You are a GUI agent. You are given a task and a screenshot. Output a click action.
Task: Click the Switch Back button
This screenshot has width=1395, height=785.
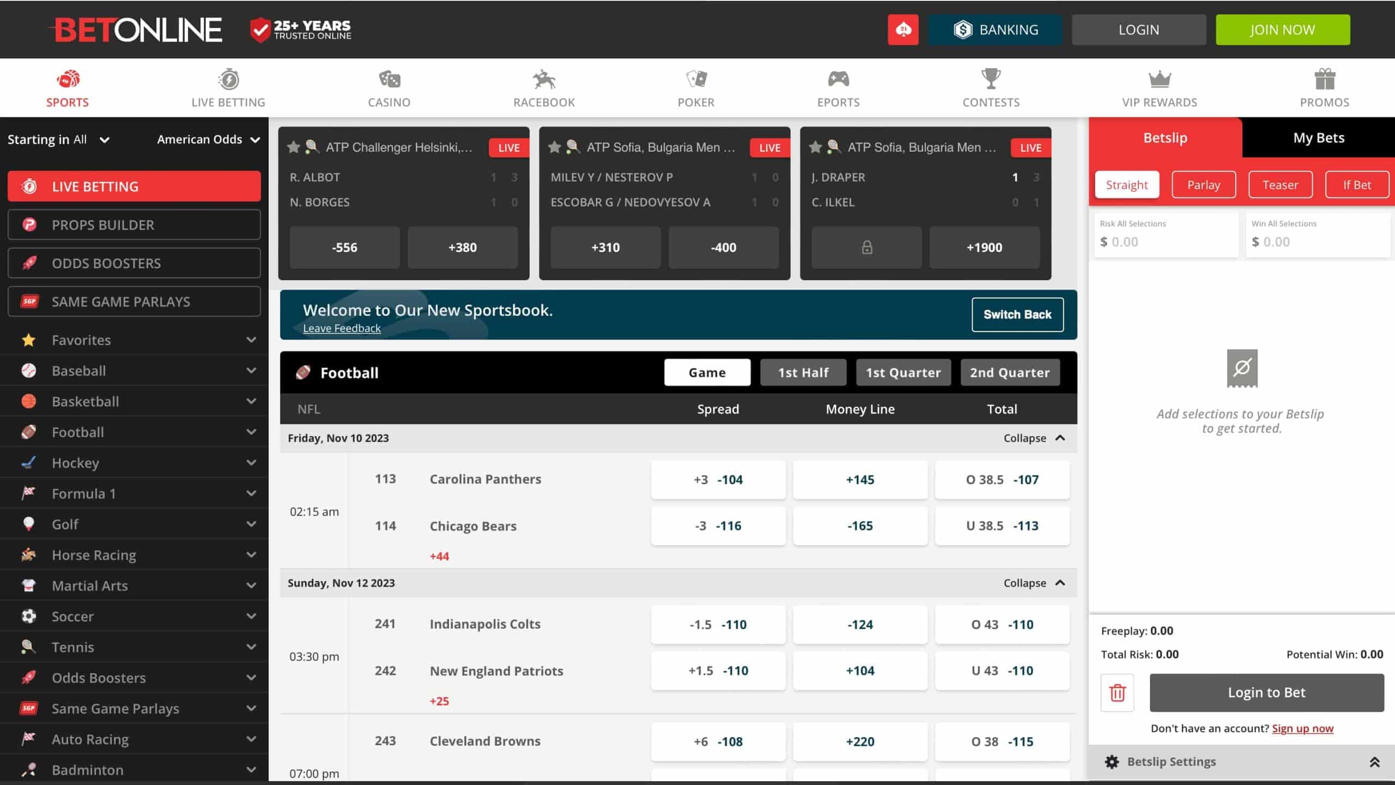[1017, 314]
